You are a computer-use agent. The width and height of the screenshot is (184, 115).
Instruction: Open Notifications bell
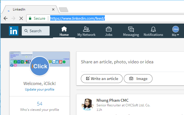[153, 31]
